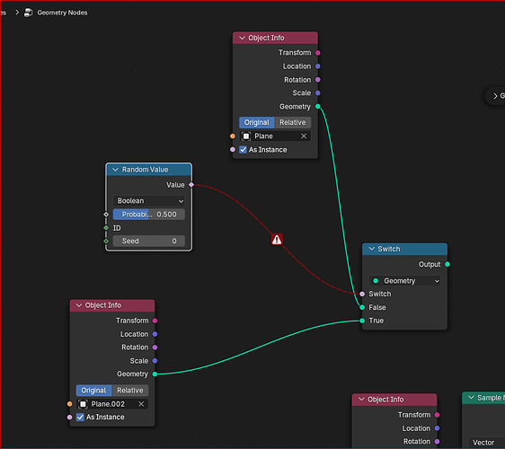Click the Plane.002 object icon
This screenshot has height=449, width=505.
point(83,404)
